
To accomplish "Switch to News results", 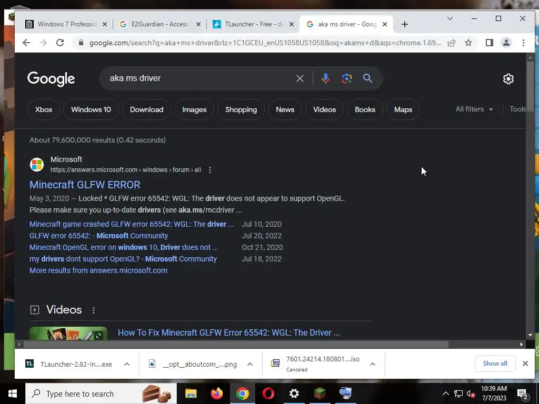I will (x=285, y=109).
